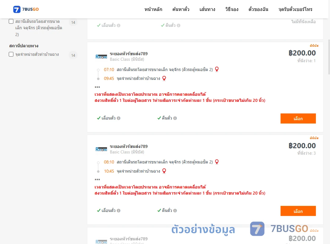330x244 pixels.
Task: Open จุดรับตั๋วเบอร์โทร menu item
Action: click(x=295, y=9)
